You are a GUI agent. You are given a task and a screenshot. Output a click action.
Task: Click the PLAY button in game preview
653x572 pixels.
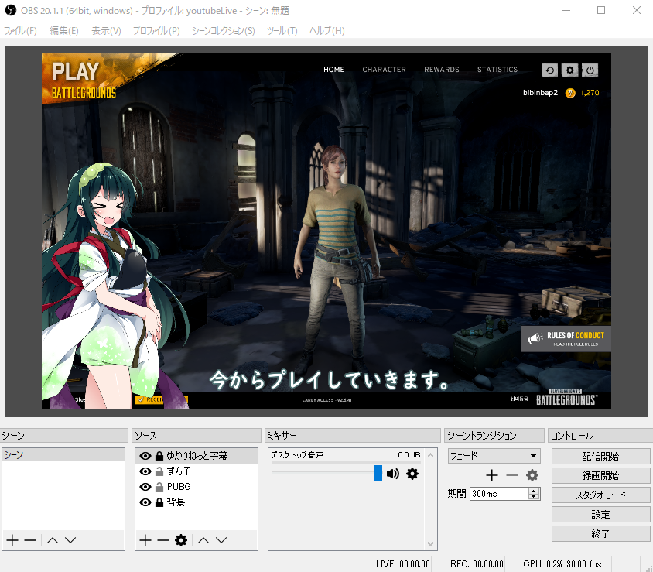[76, 72]
